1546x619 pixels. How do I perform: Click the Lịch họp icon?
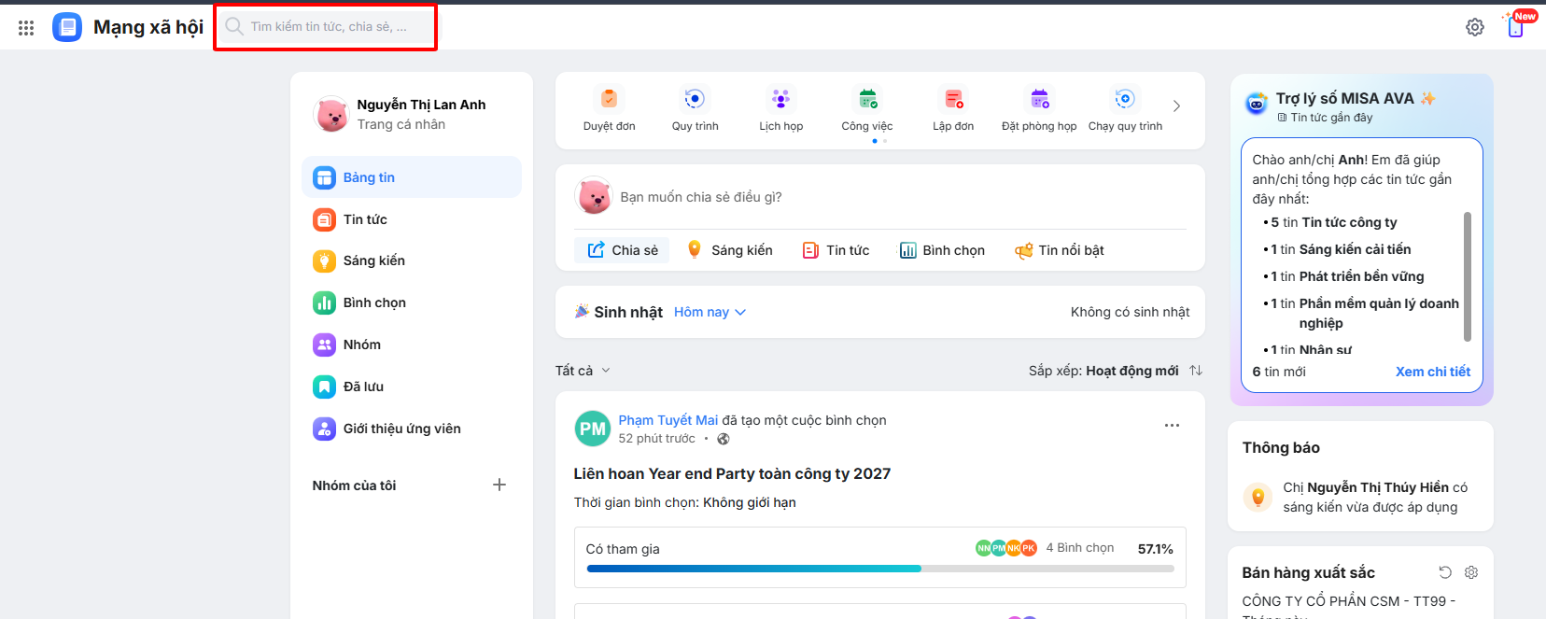click(x=780, y=99)
